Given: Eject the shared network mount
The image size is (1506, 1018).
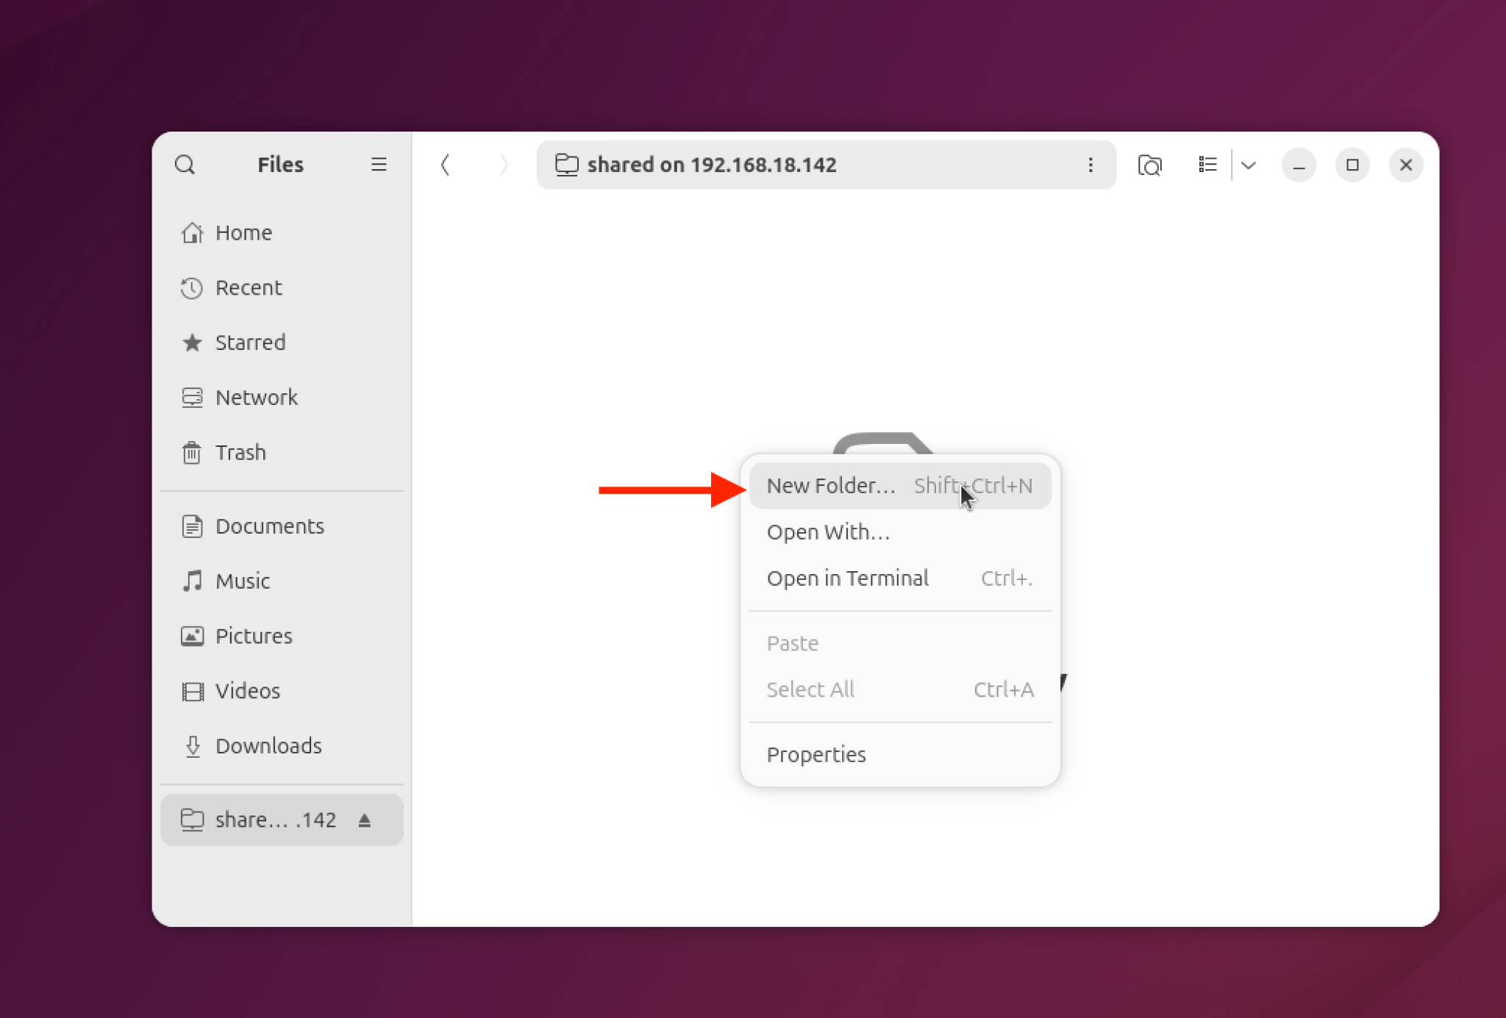Looking at the screenshot, I should pyautogui.click(x=365, y=820).
